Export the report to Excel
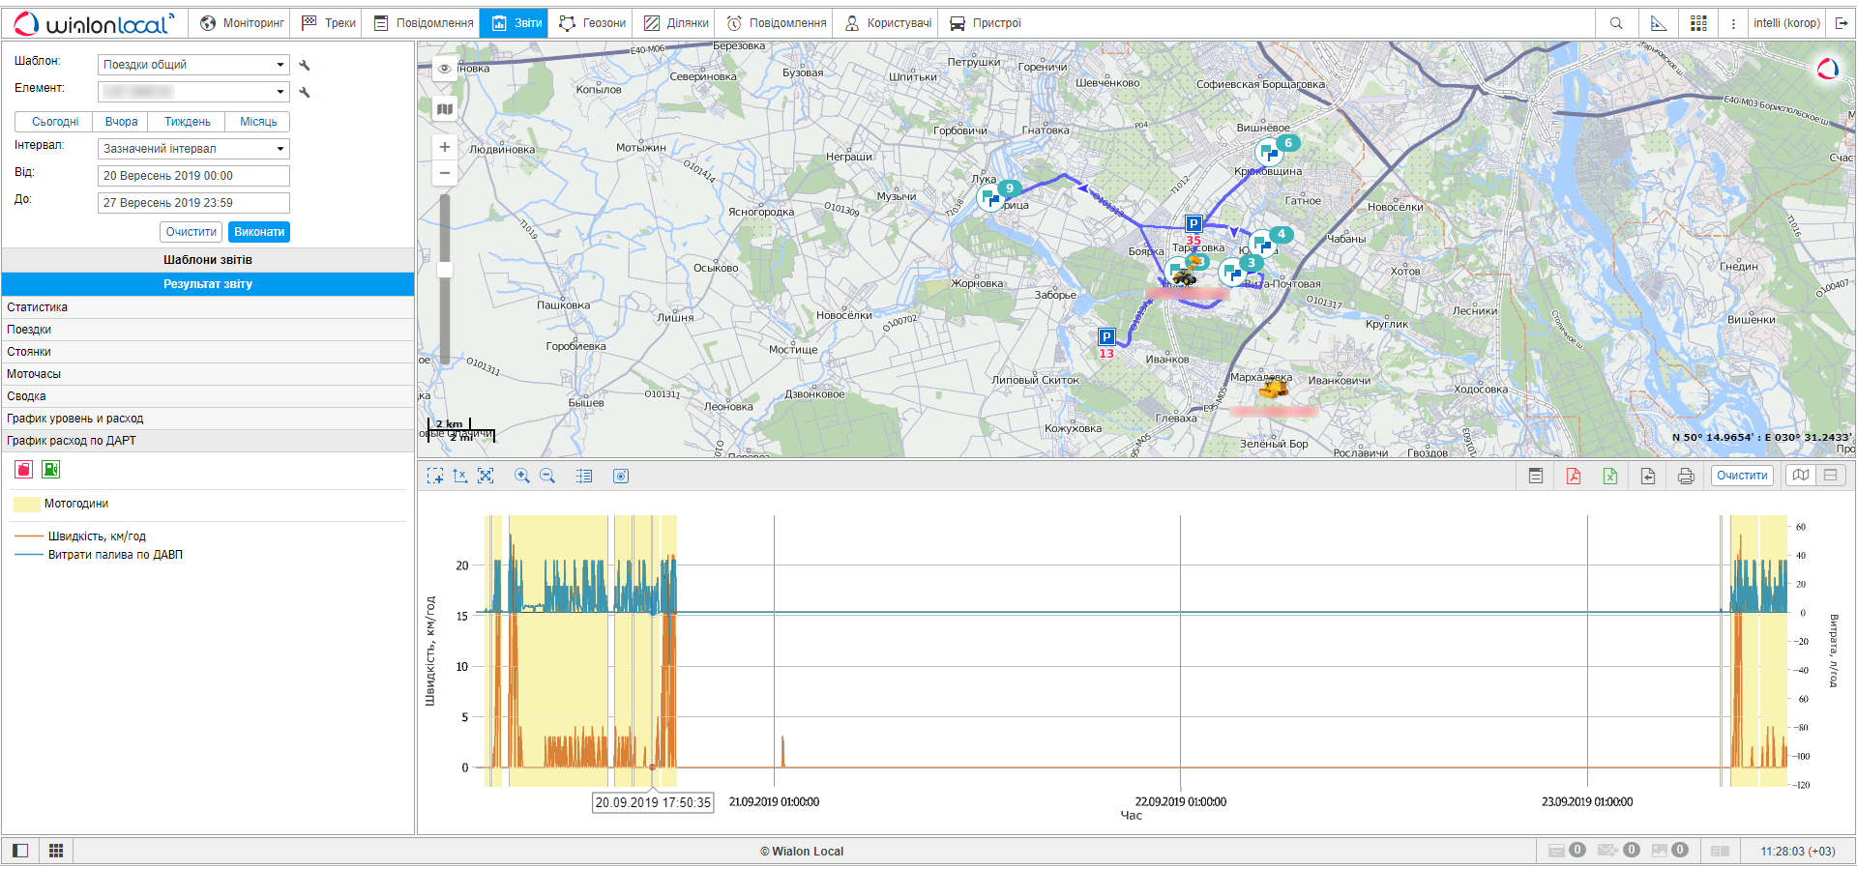This screenshot has width=1857, height=869. coord(1610,476)
